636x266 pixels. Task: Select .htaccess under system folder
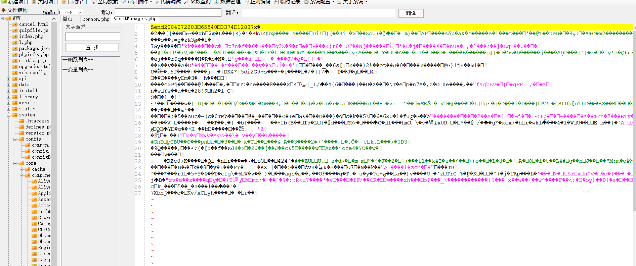point(37,121)
